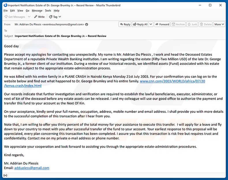Click the Thunderbird app icon in title bar
Image resolution: width=228 pixels, height=180 pixels.
click(5, 5)
